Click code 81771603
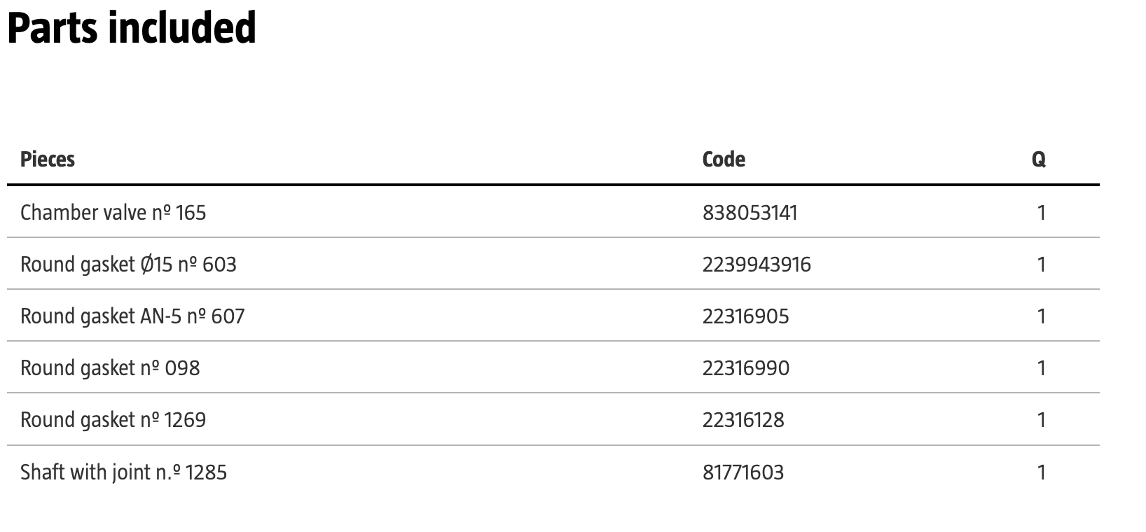The width and height of the screenshot is (1146, 532). pyautogui.click(x=743, y=472)
